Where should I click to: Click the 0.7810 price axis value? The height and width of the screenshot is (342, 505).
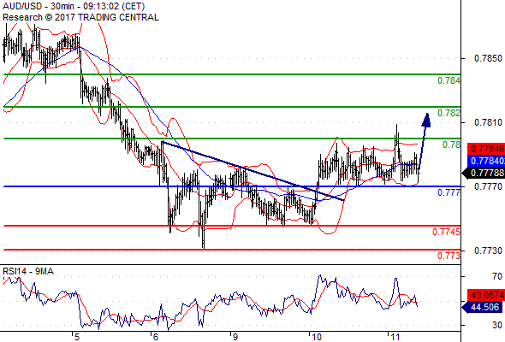tap(488, 122)
